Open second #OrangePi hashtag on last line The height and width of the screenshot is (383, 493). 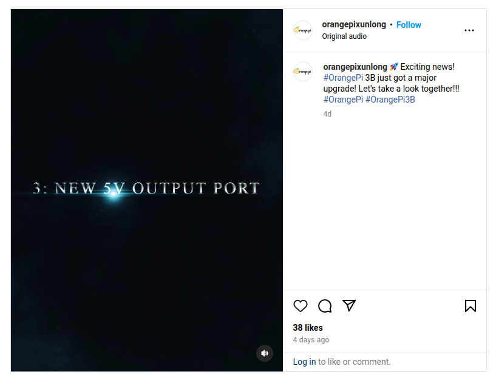(343, 100)
